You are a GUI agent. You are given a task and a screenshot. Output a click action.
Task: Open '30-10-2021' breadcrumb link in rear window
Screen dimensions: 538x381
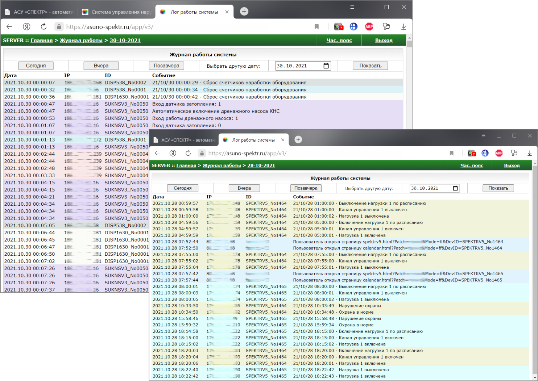click(125, 40)
